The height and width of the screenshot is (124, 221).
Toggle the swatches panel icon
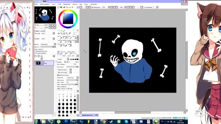[x=70, y=7]
